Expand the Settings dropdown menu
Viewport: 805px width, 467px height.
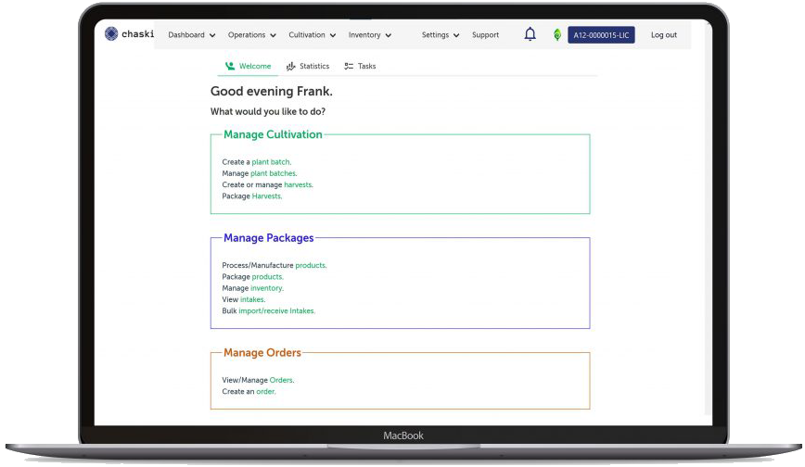441,35
